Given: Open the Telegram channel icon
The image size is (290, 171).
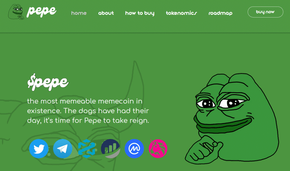Looking at the screenshot, I should point(63,149).
